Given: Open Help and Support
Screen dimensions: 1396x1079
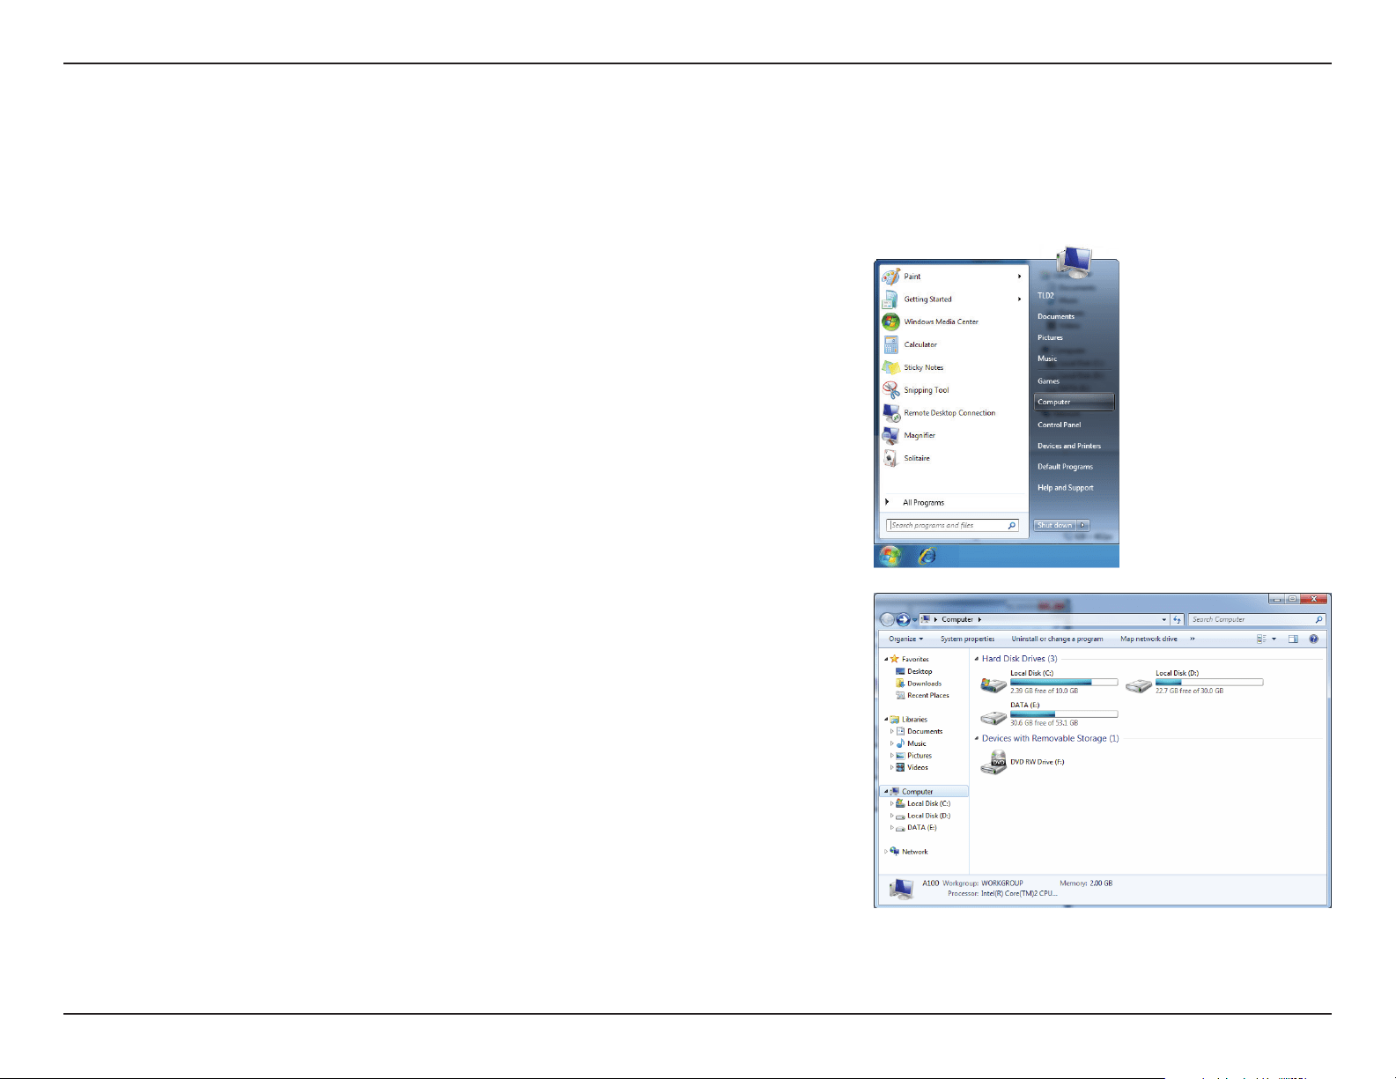Looking at the screenshot, I should click(x=1066, y=488).
